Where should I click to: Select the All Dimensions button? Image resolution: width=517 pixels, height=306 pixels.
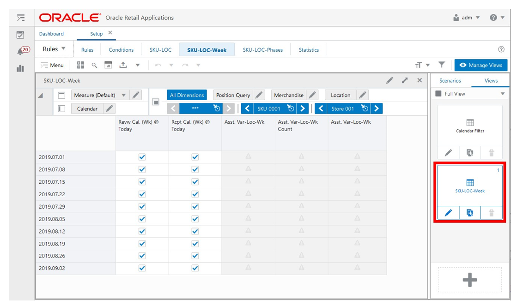point(187,95)
